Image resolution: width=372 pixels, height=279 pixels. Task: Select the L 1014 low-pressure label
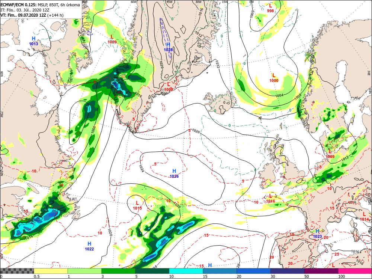tap(365, 217)
